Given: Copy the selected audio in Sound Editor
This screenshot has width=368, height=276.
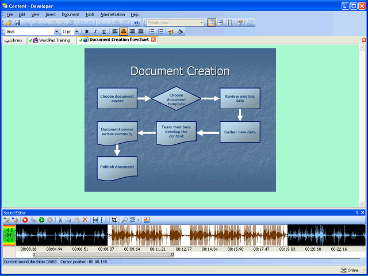Looking at the screenshot, I should (x=68, y=220).
